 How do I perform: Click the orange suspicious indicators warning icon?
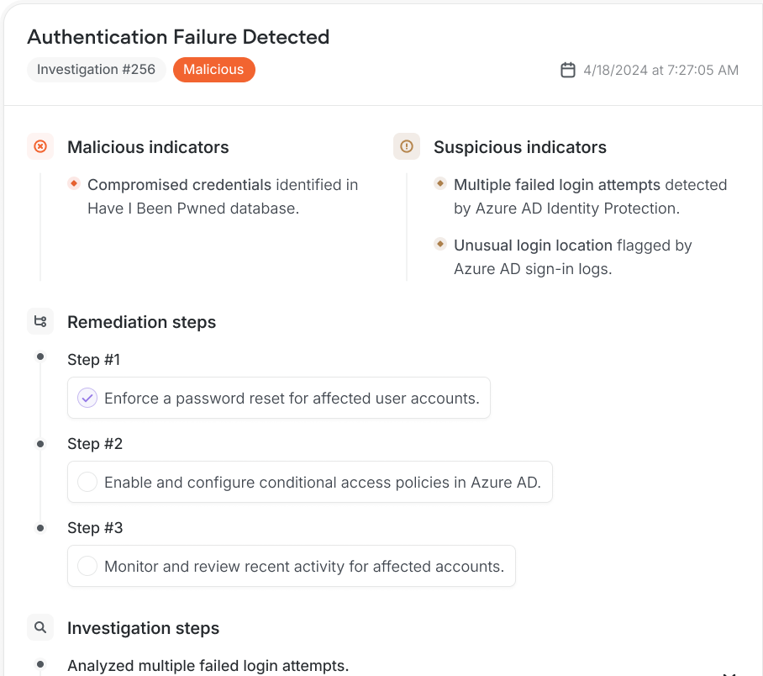[406, 146]
